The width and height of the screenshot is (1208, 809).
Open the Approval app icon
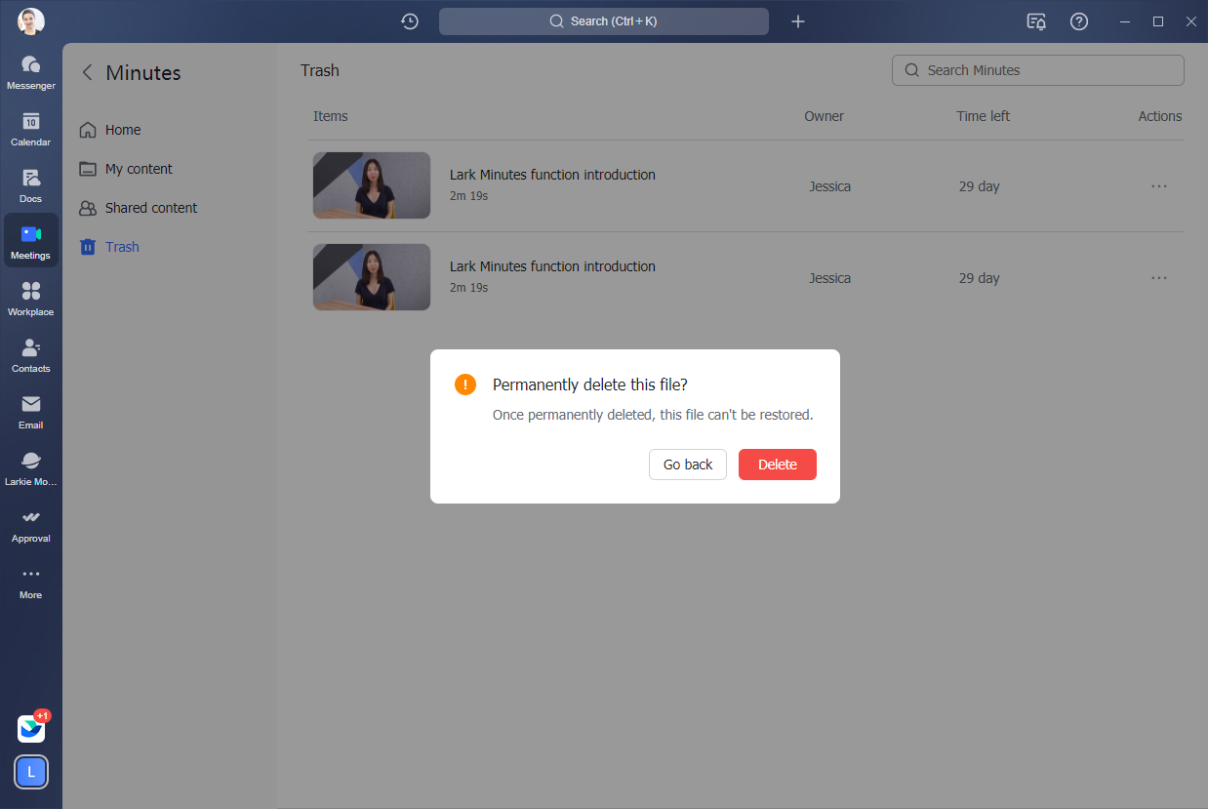pyautogui.click(x=30, y=524)
